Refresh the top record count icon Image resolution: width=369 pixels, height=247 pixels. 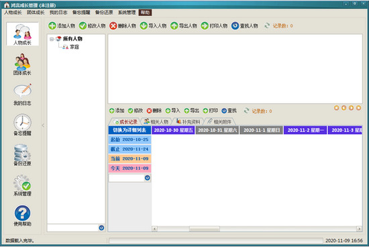click(267, 26)
